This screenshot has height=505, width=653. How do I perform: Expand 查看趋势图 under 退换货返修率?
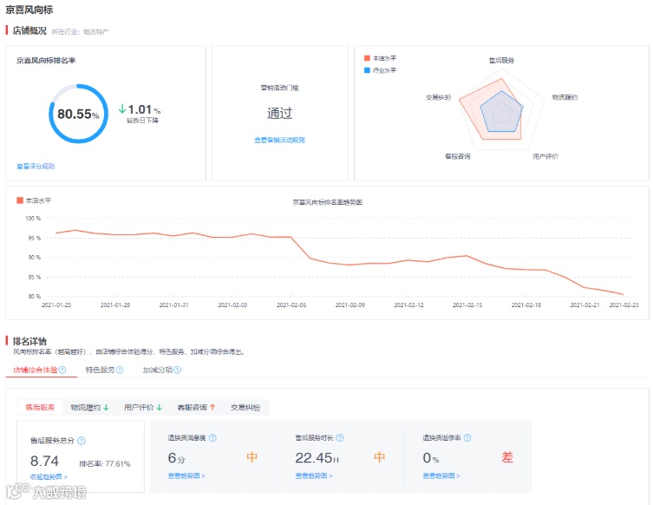pyautogui.click(x=441, y=475)
